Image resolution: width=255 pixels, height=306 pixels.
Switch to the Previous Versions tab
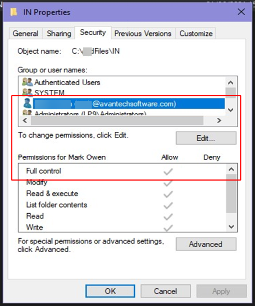(x=143, y=33)
